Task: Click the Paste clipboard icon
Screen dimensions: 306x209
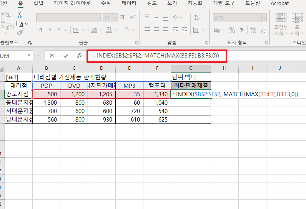Action: (6, 18)
